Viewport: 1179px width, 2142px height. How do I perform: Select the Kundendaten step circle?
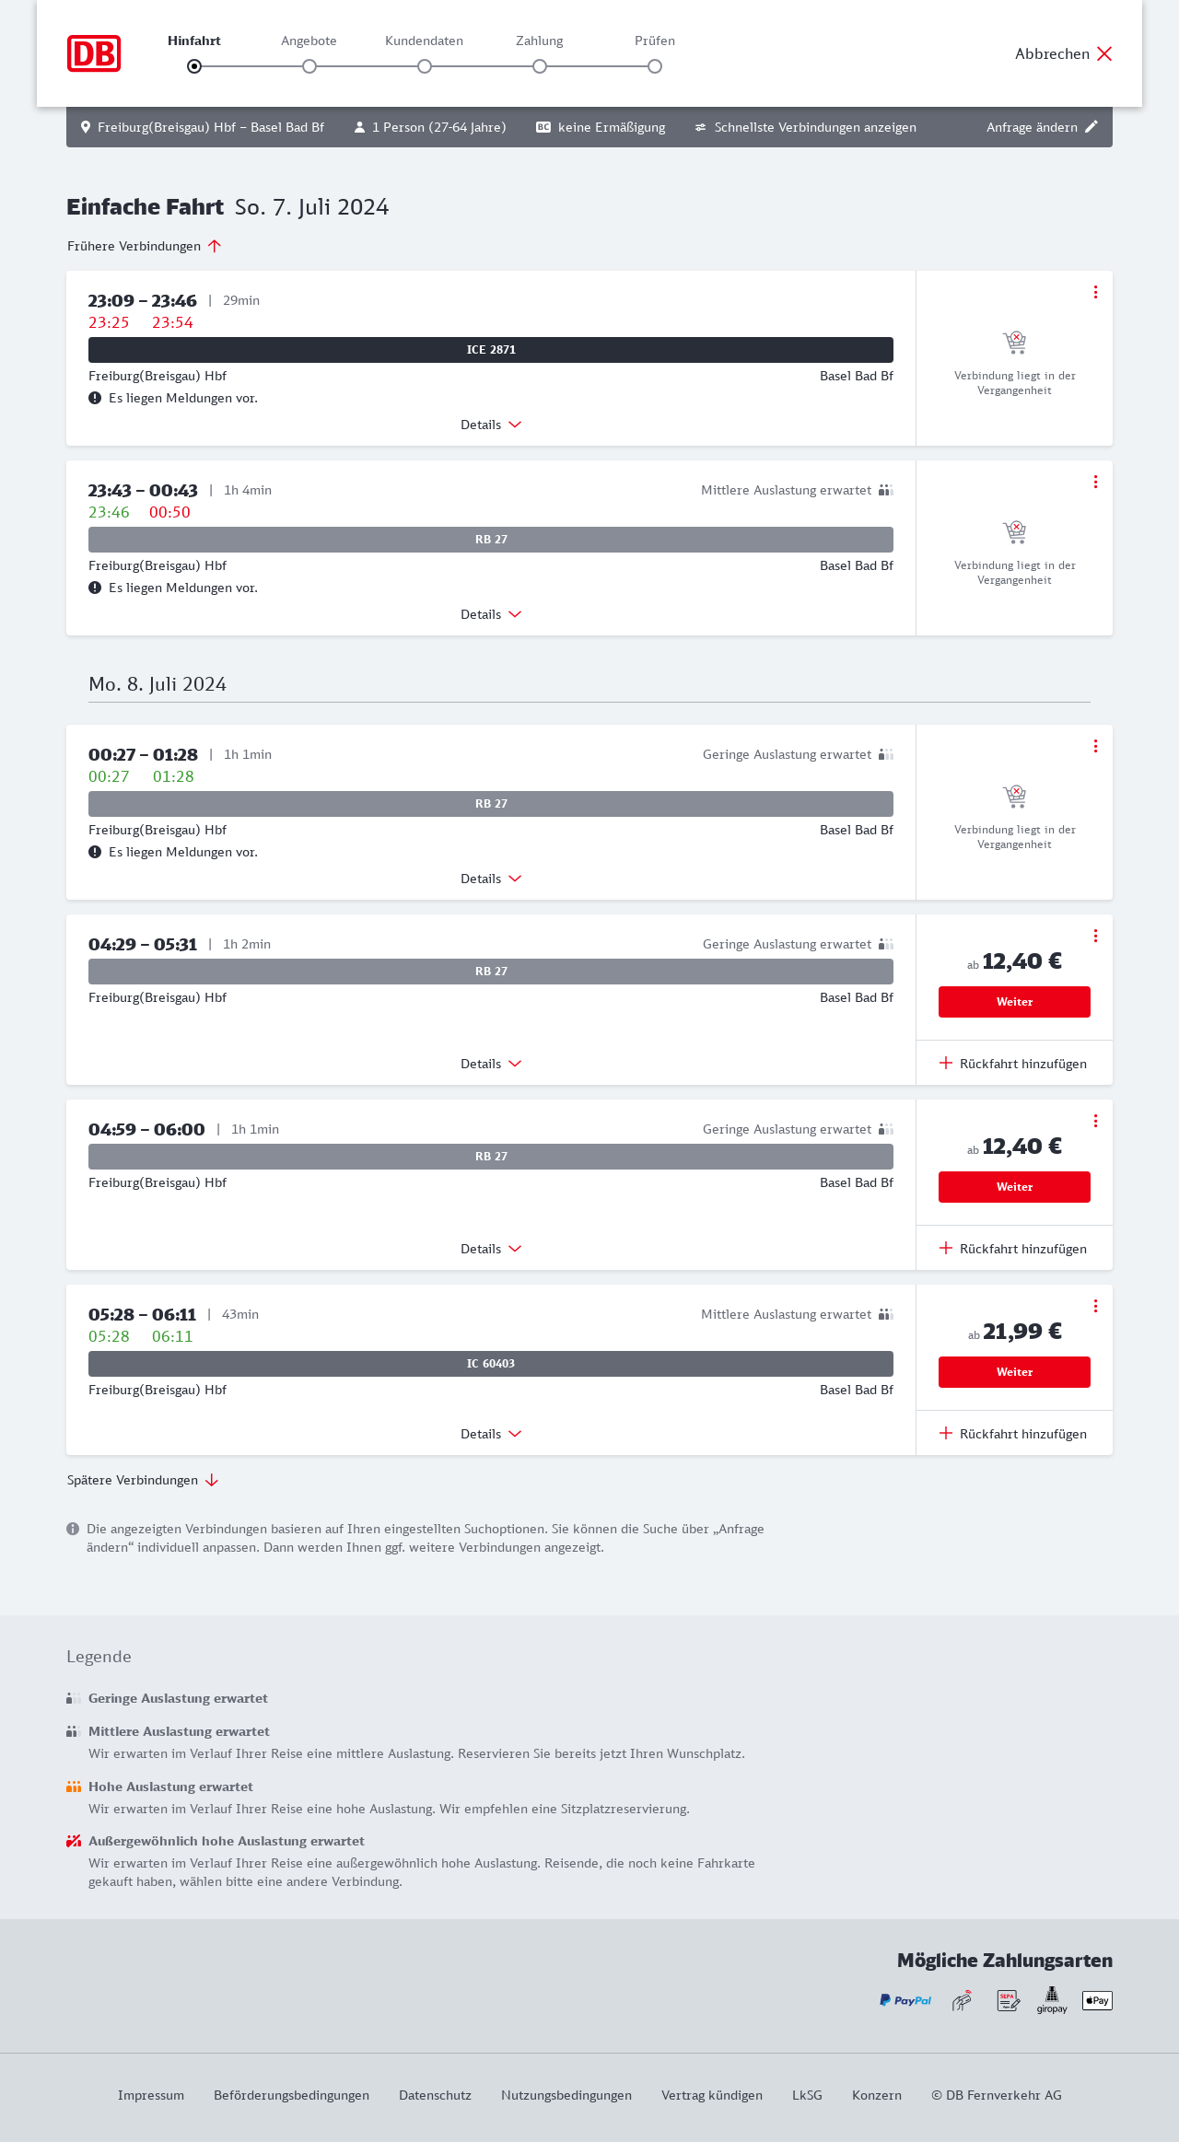425,66
